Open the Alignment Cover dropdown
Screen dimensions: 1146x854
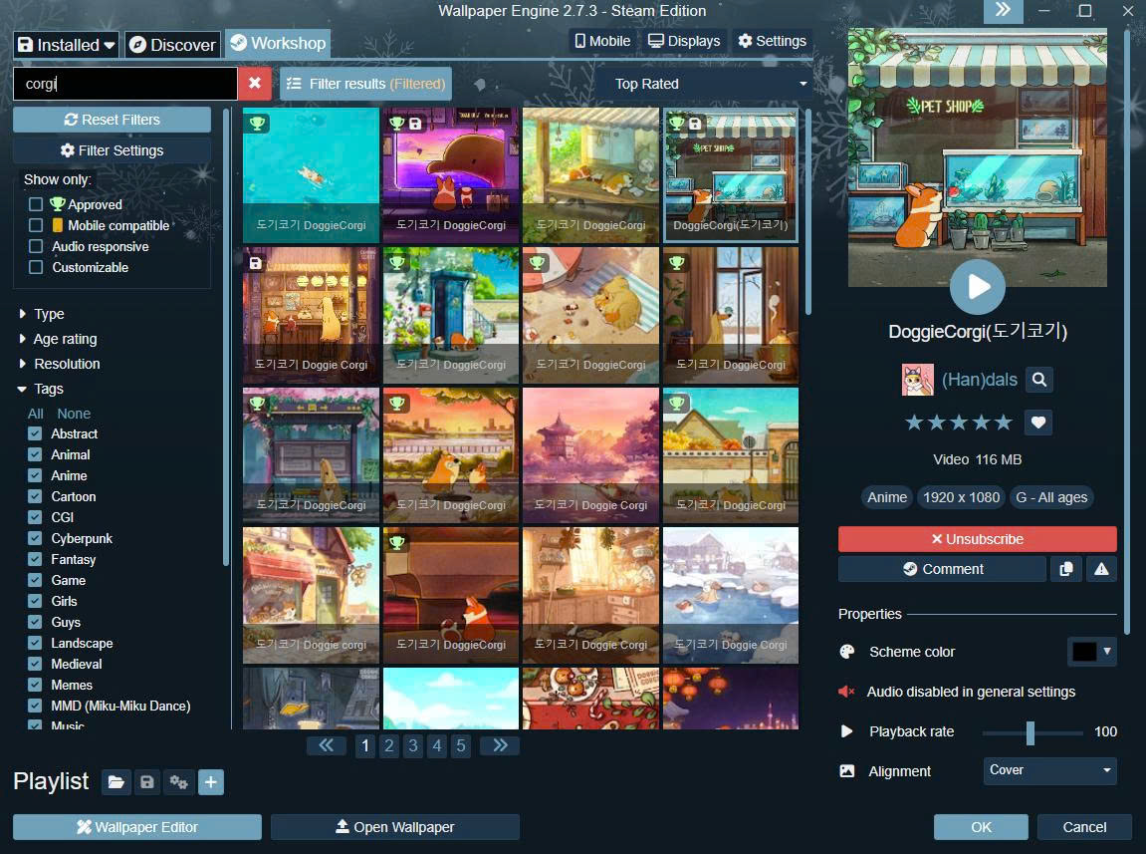pos(1049,770)
